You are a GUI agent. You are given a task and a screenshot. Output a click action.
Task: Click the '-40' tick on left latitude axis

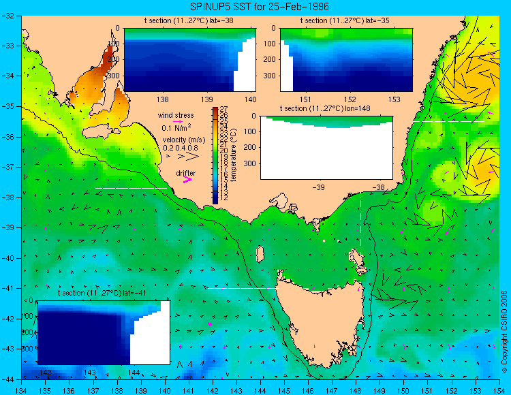pos(7,258)
